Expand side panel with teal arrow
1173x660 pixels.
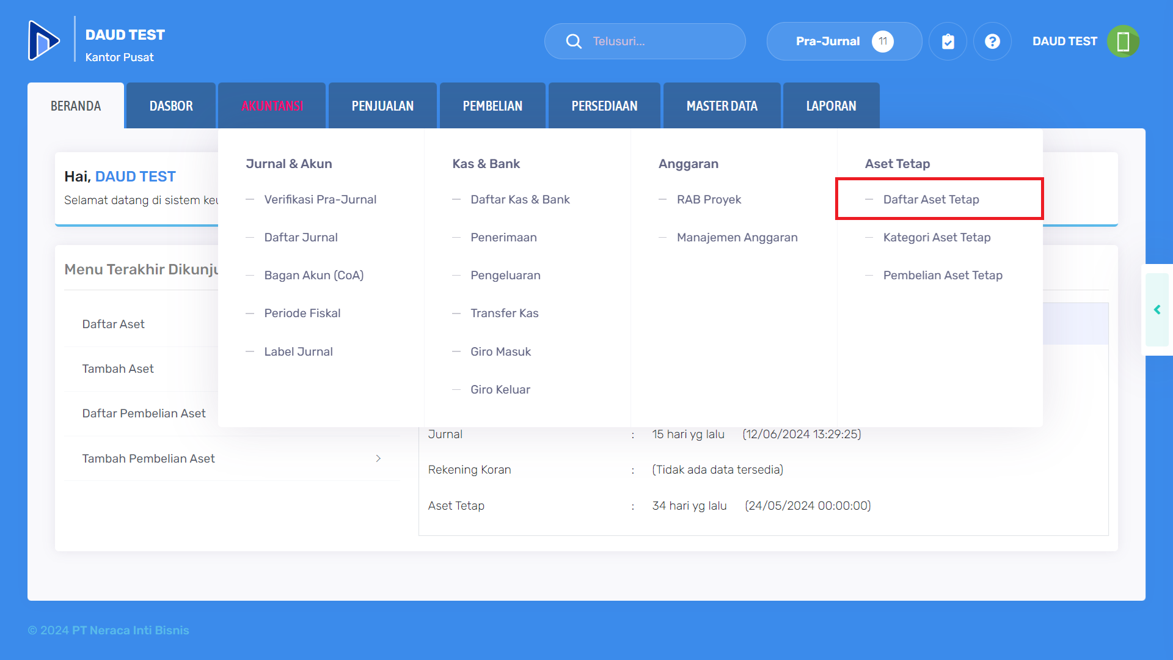(x=1157, y=310)
